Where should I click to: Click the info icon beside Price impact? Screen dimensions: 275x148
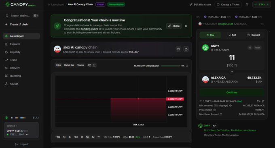coord(214,110)
